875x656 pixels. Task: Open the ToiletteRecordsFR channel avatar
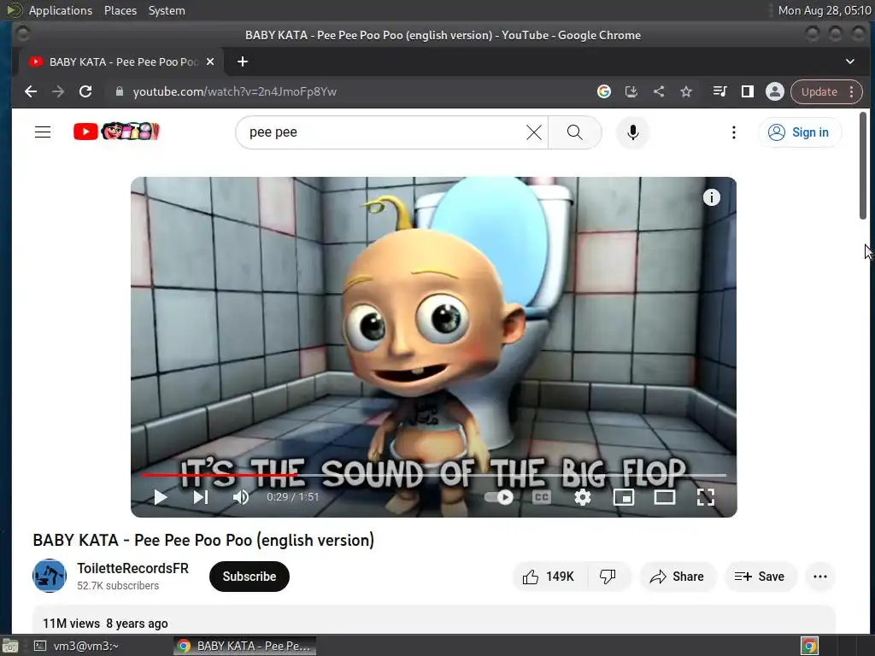[x=50, y=576]
